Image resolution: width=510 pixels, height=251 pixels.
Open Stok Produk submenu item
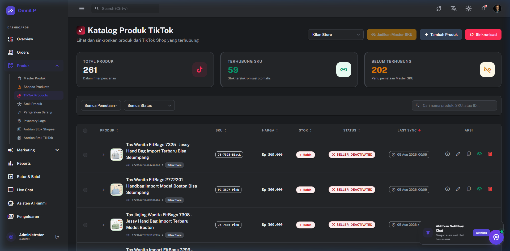pos(39,104)
